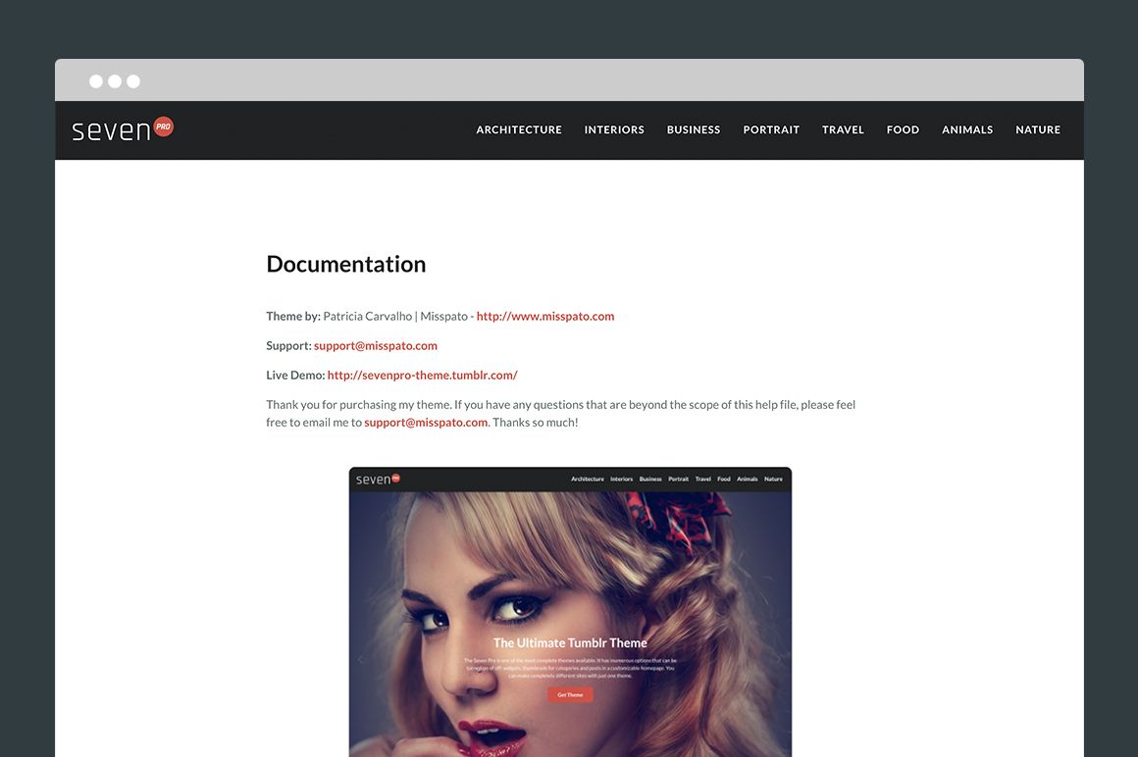
Task: Click Food in the header menu
Action: point(902,128)
